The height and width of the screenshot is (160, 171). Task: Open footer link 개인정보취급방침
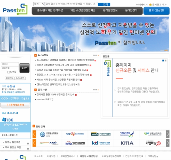[89, 156]
